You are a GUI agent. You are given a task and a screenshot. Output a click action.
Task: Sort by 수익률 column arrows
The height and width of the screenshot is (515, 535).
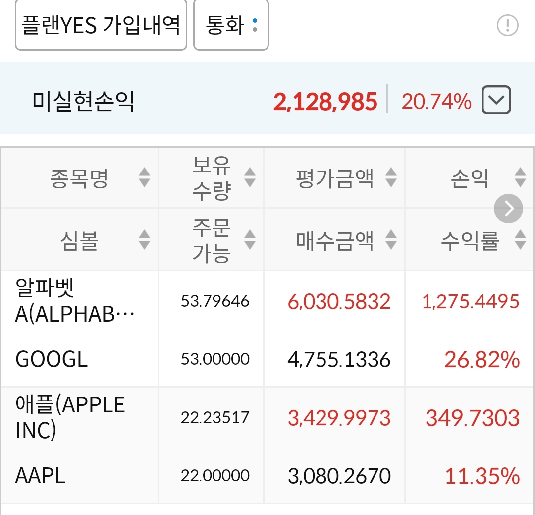[520, 240]
